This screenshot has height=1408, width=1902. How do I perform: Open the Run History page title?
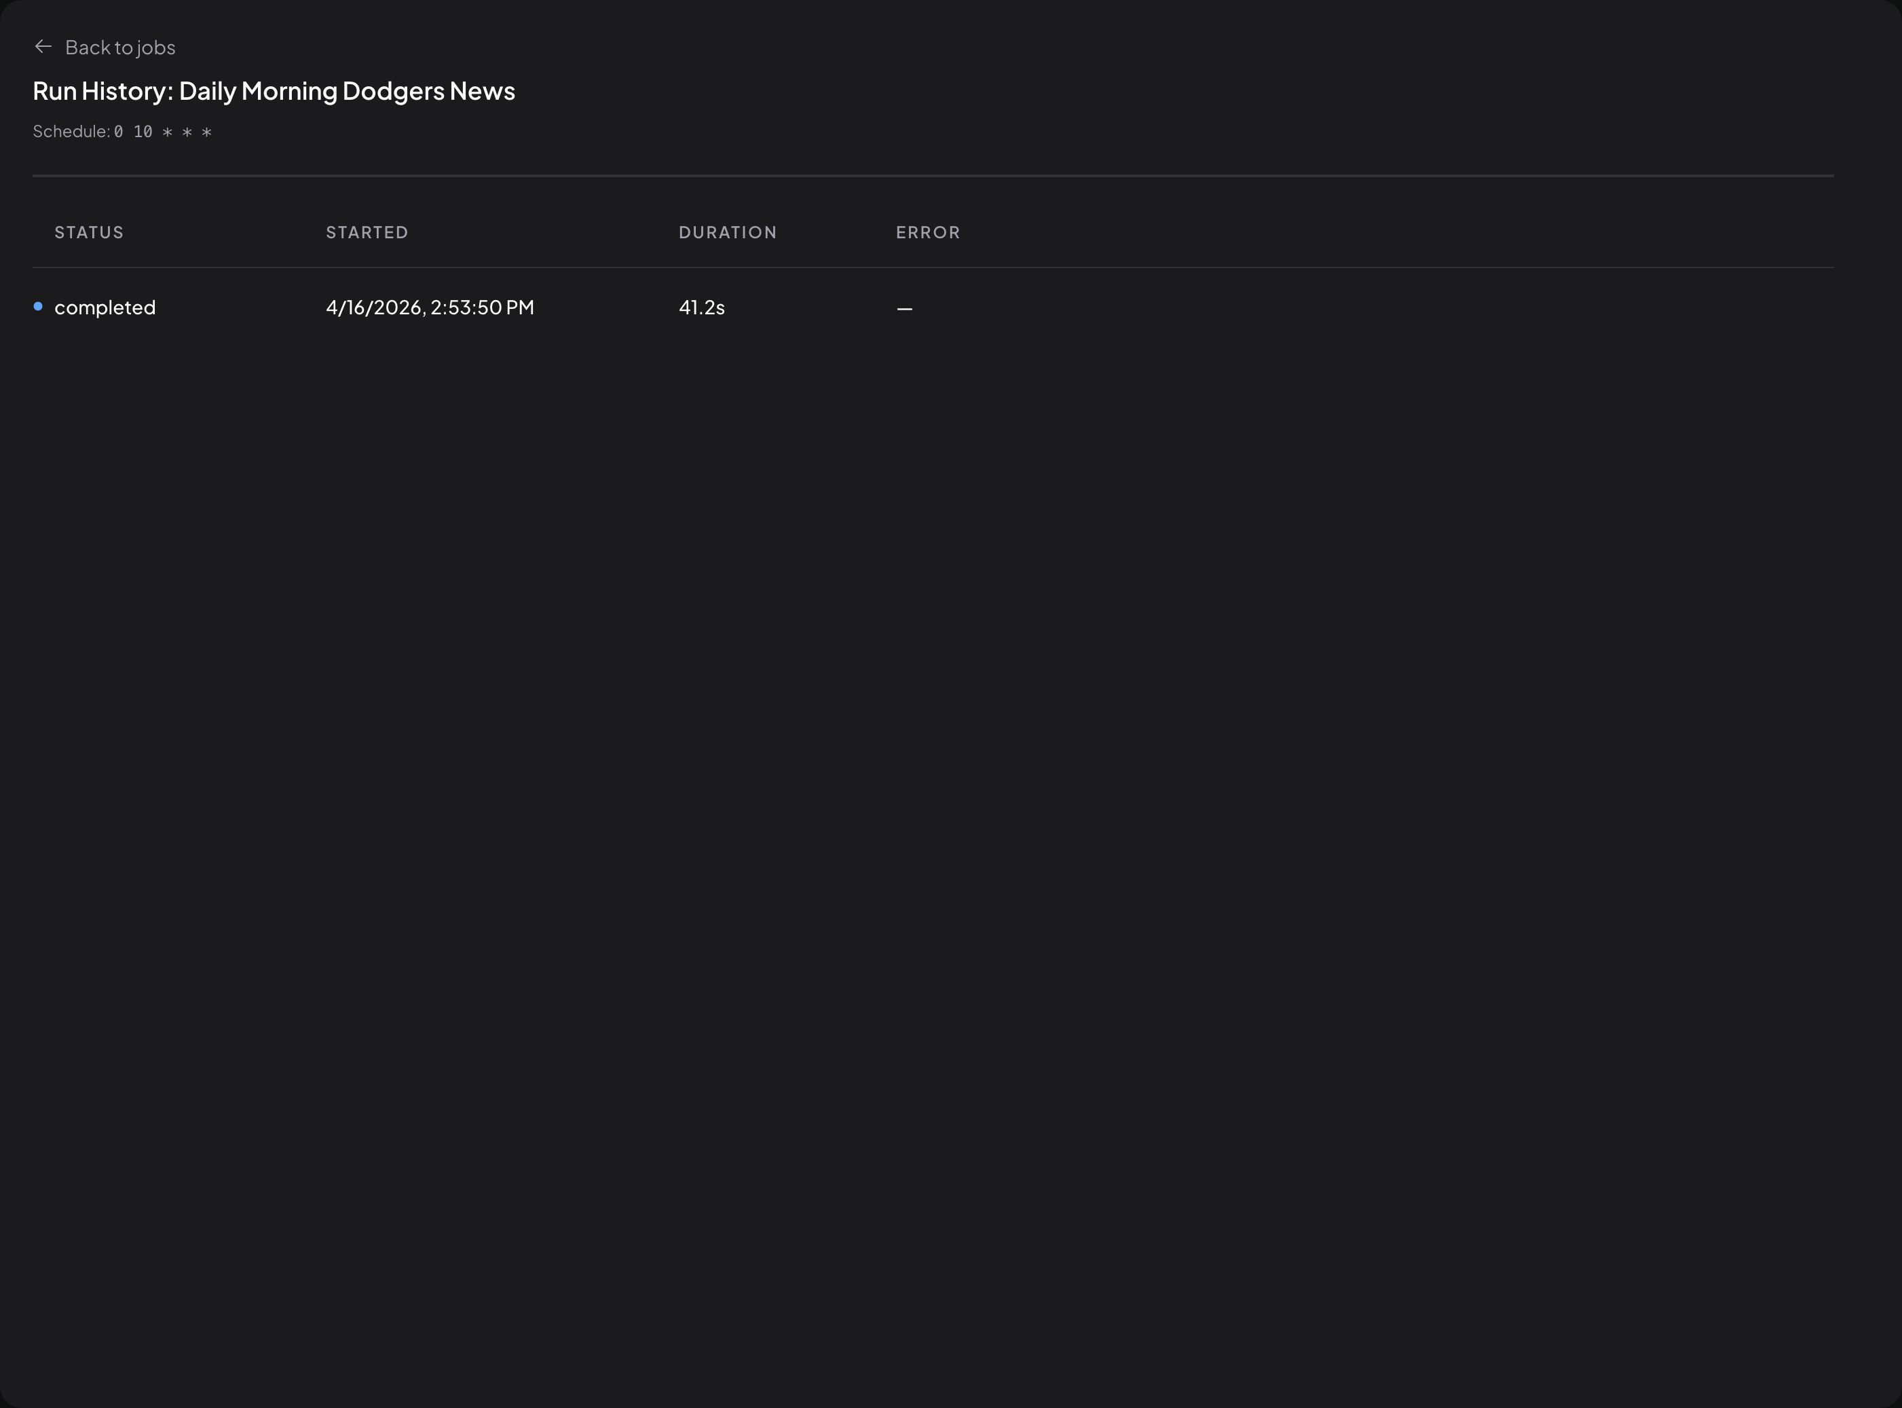click(x=274, y=90)
